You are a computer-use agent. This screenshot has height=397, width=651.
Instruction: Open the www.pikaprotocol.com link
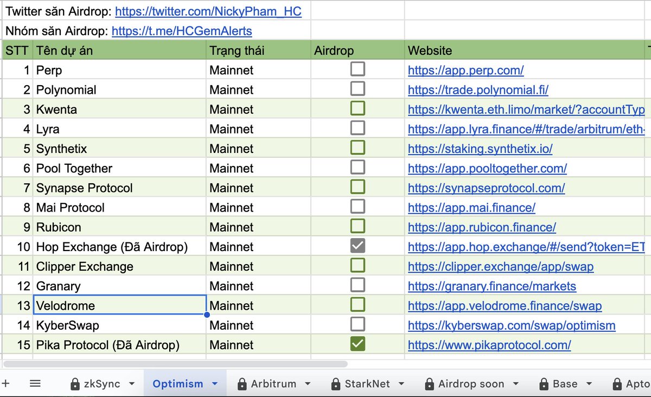click(x=489, y=345)
